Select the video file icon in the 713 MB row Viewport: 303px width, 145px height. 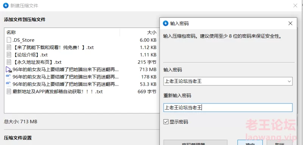pyautogui.click(x=9, y=69)
